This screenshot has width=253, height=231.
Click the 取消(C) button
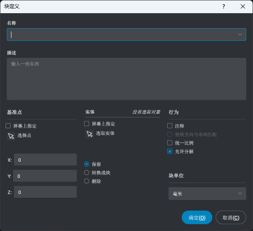coord(231,217)
